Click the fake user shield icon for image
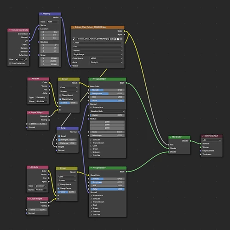Screen dimensions: 230x230 (111, 39)
